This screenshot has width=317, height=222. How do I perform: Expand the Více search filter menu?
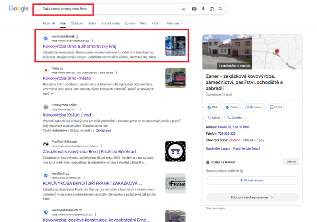click(157, 23)
